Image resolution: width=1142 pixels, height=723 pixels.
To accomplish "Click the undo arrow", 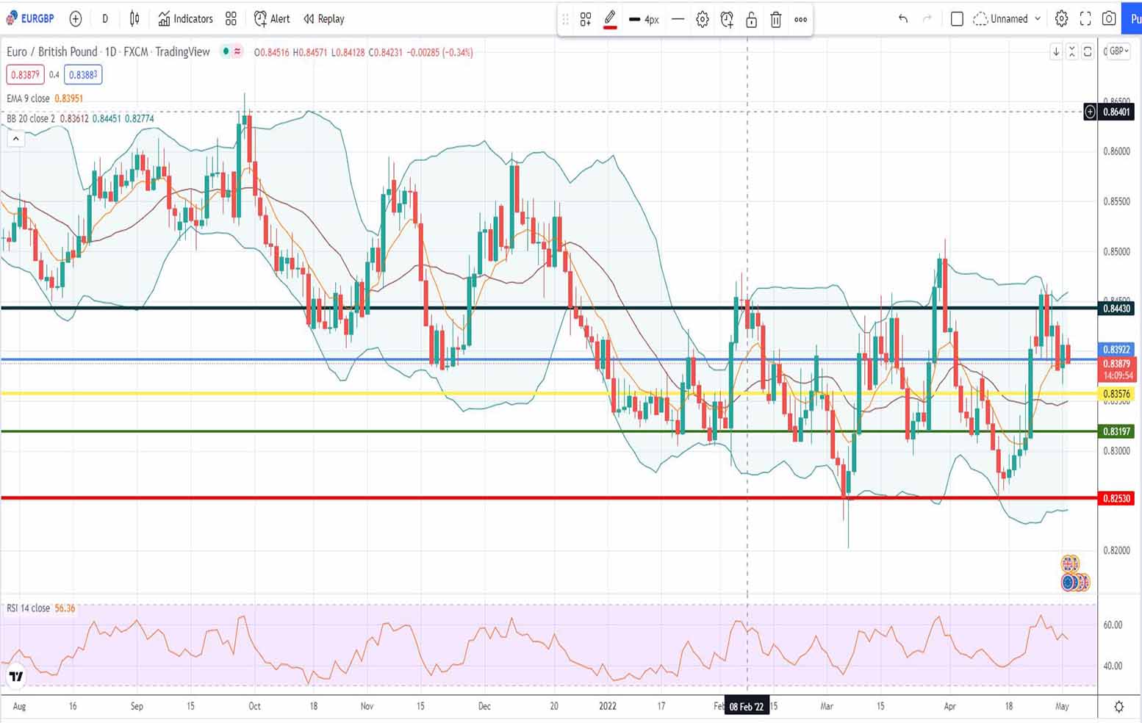I will coord(903,19).
